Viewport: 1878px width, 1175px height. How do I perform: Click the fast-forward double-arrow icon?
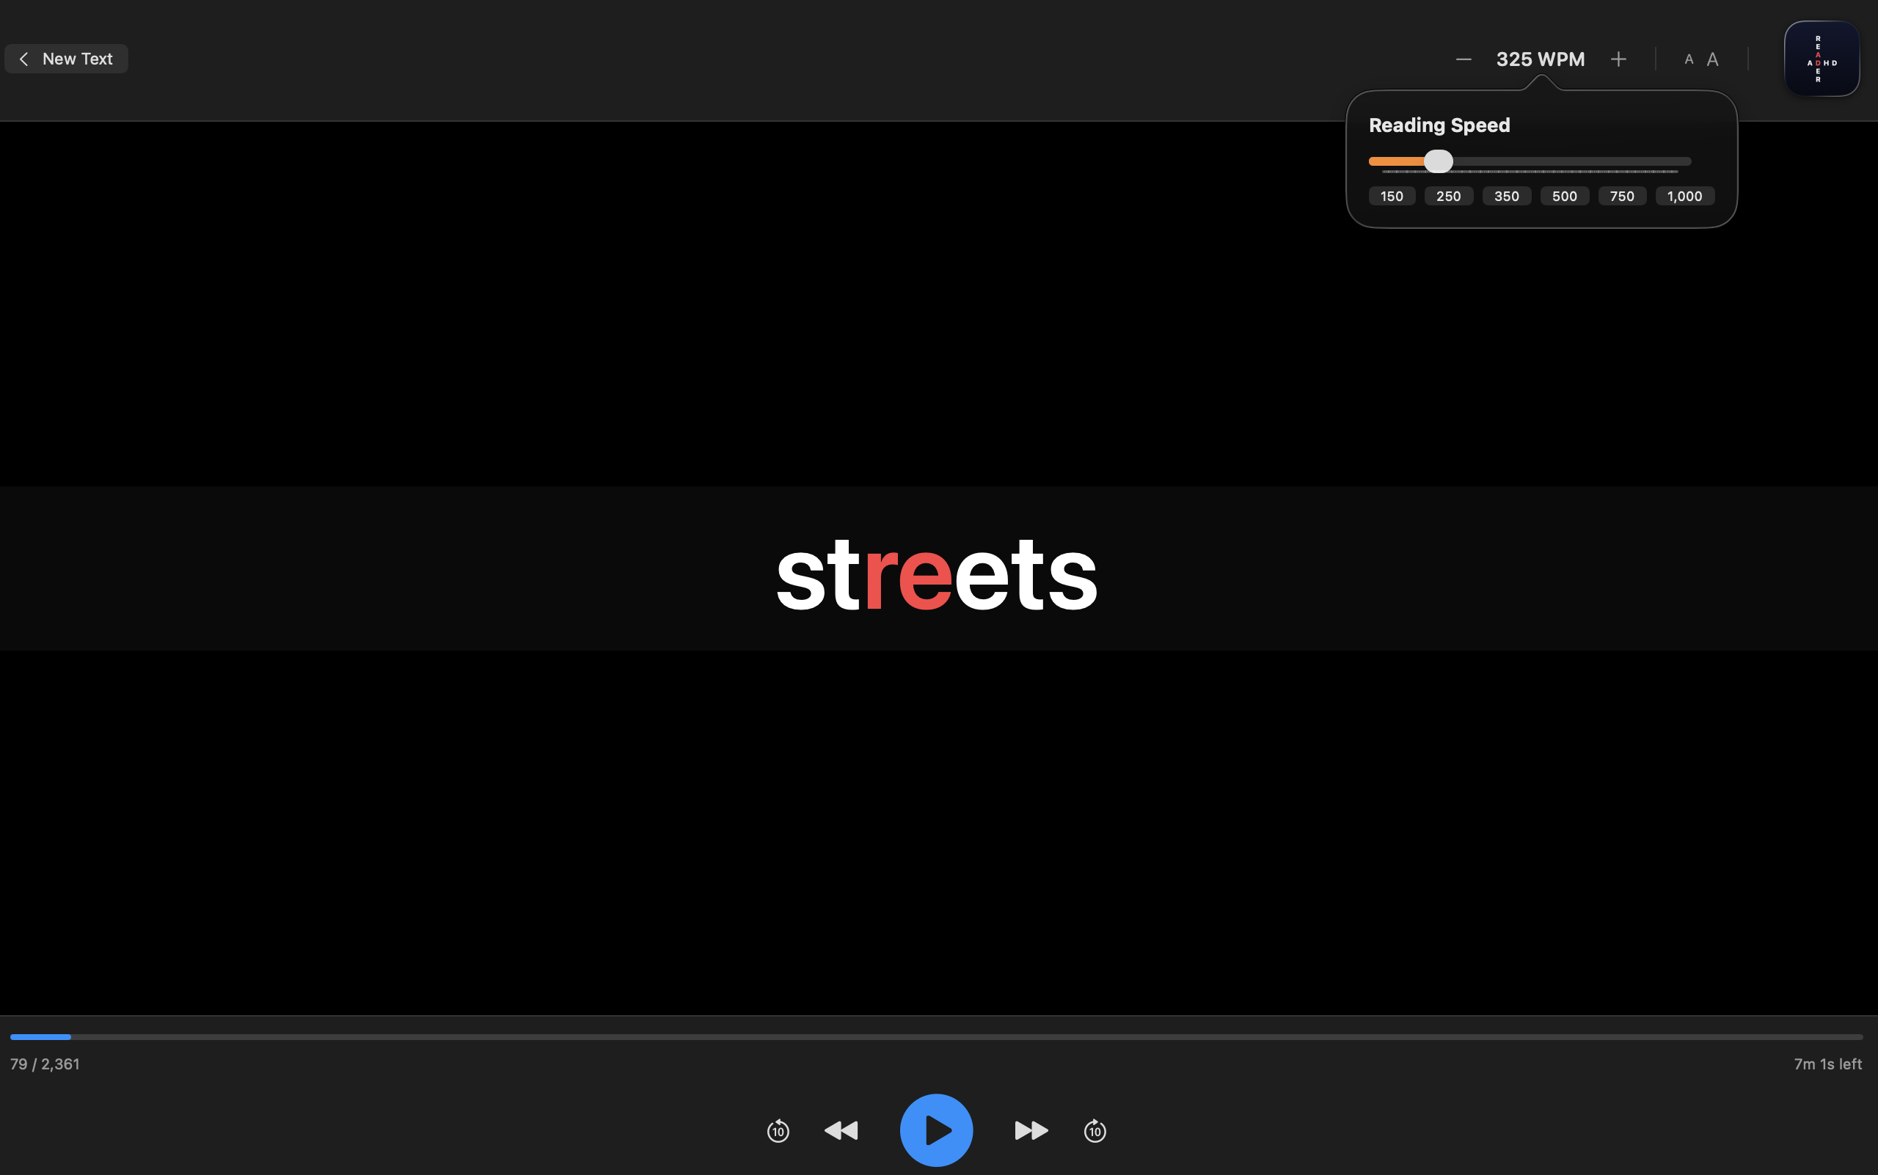[1031, 1130]
